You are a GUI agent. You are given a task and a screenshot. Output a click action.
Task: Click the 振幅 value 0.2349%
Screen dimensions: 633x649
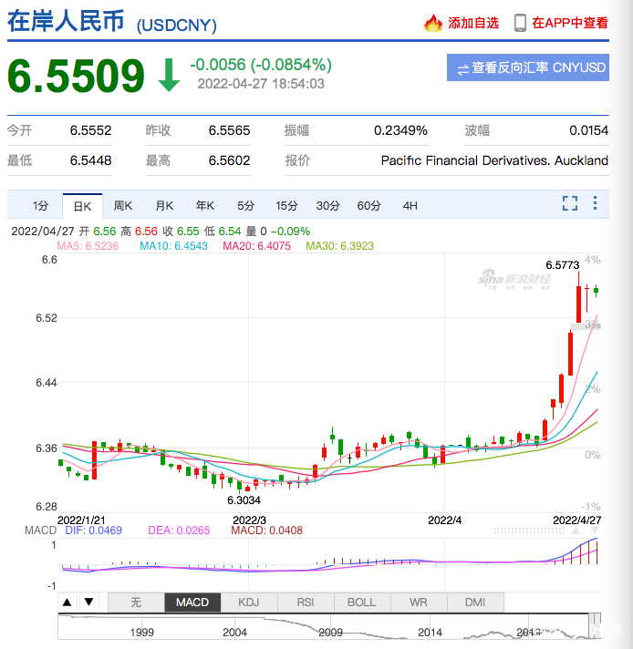(400, 130)
